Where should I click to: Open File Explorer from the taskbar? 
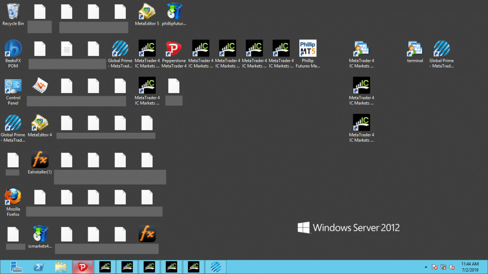61,267
